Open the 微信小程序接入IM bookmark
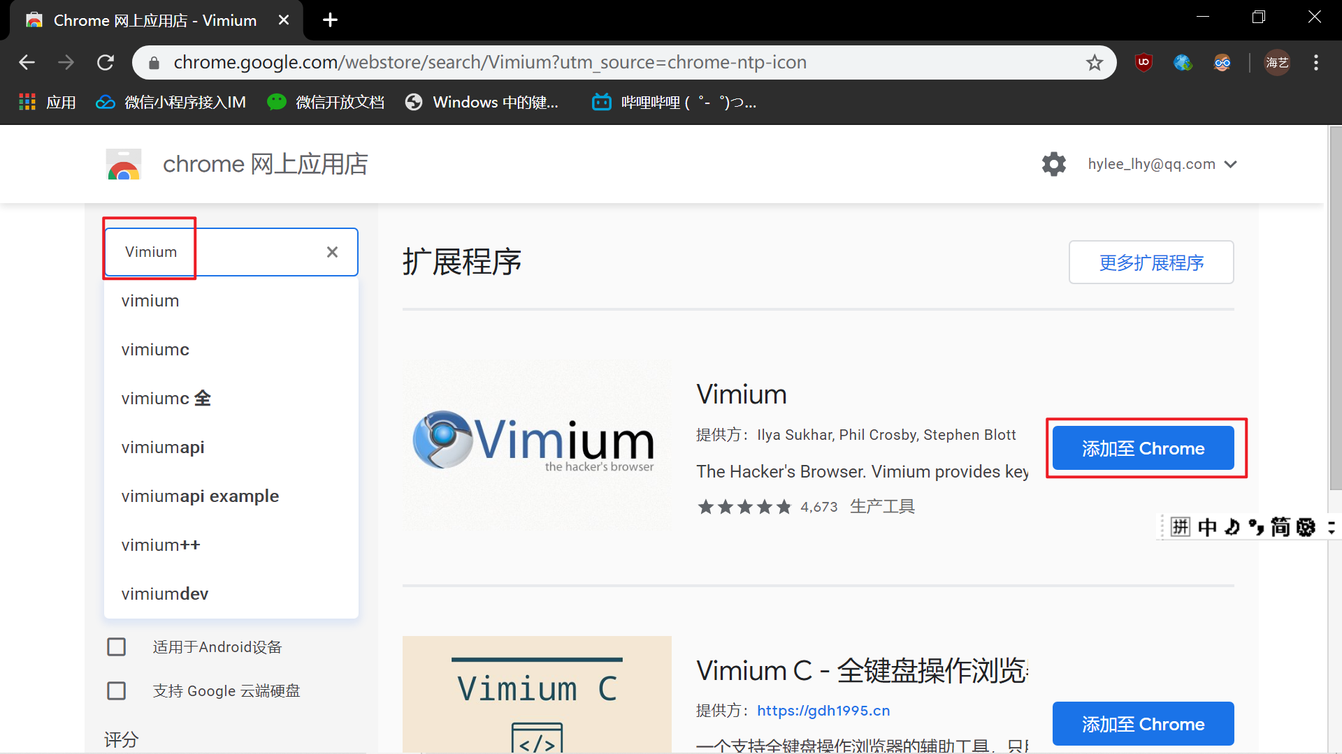Screen dimensions: 1342x754 point(171,102)
